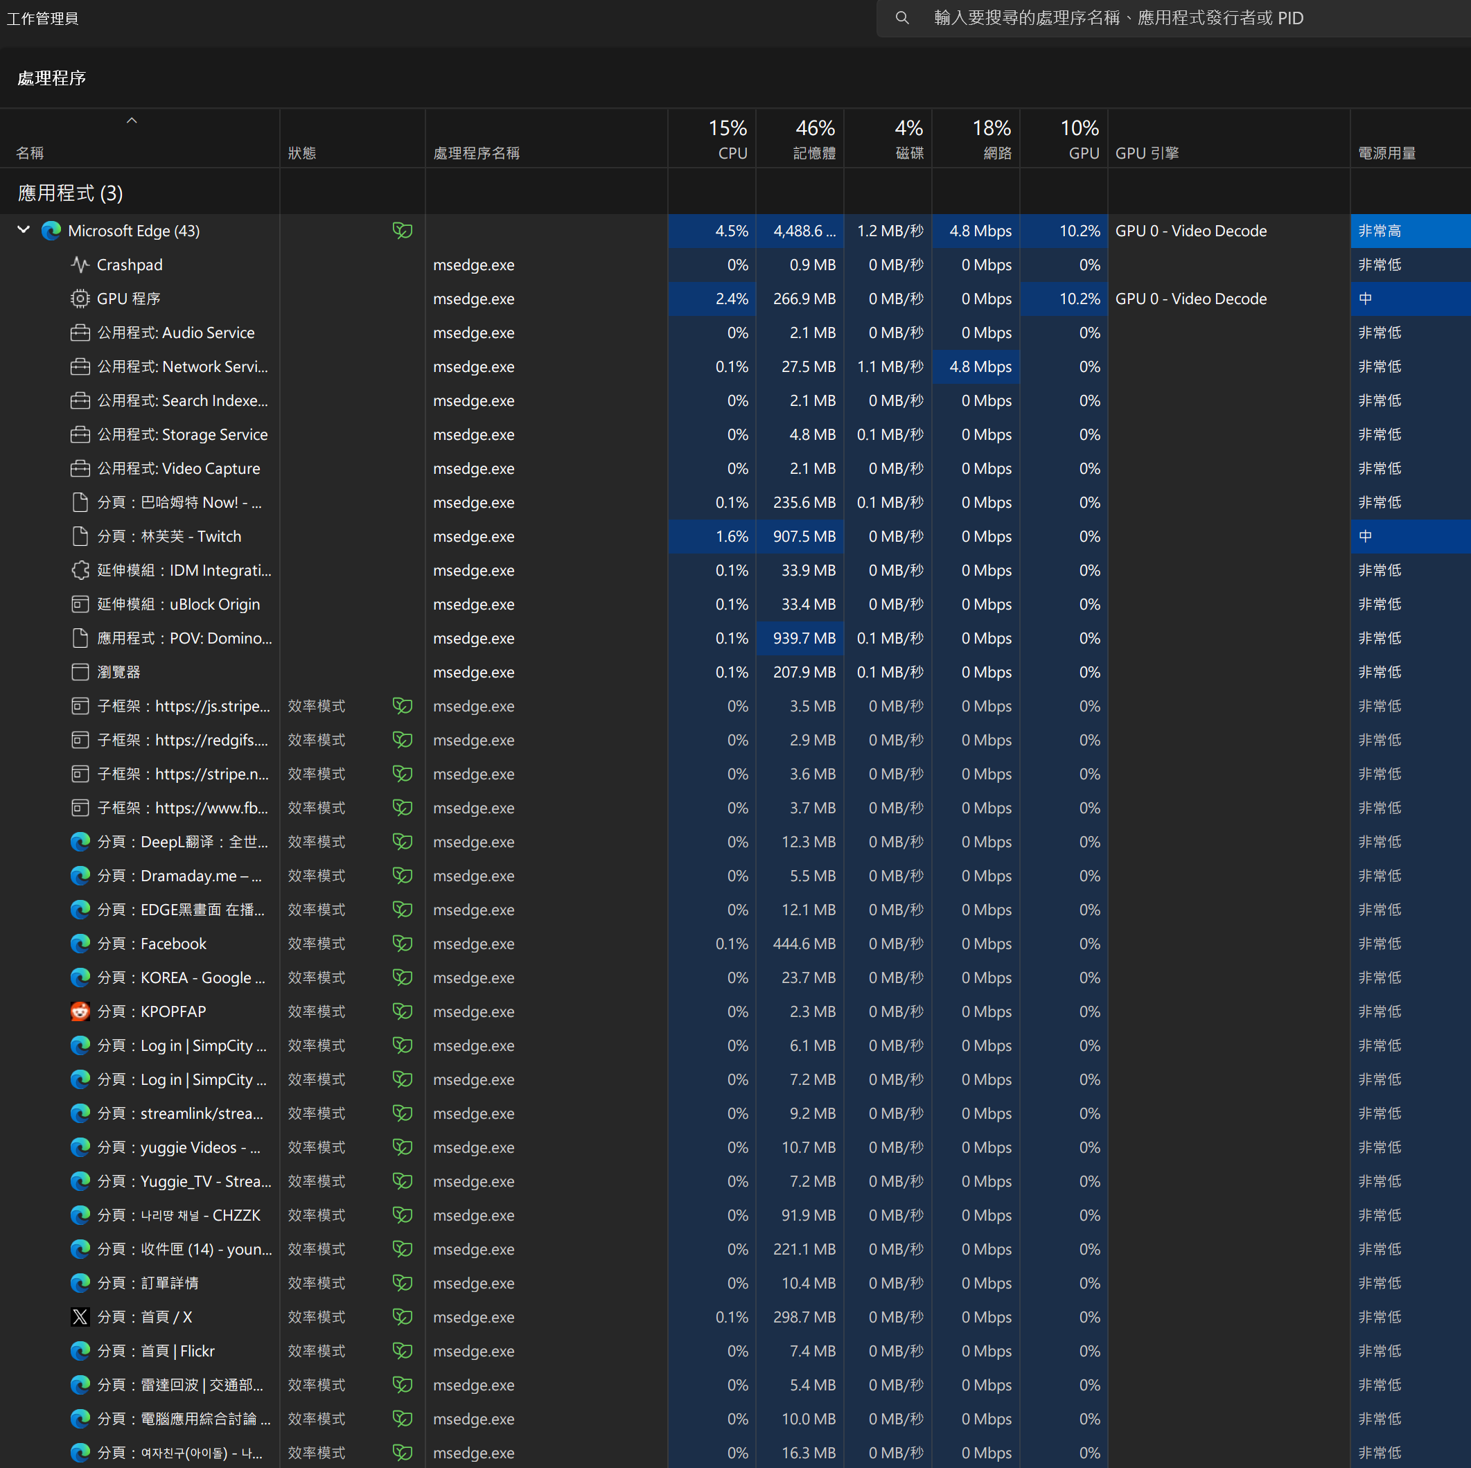Image resolution: width=1471 pixels, height=1468 pixels.
Task: Select the 分頁:Yuggie_TV row
Action: click(x=736, y=1182)
